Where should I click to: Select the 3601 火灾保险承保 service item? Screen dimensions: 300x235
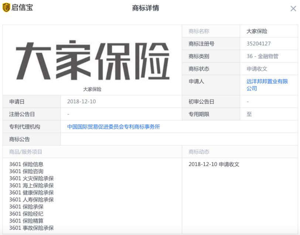click(31, 179)
